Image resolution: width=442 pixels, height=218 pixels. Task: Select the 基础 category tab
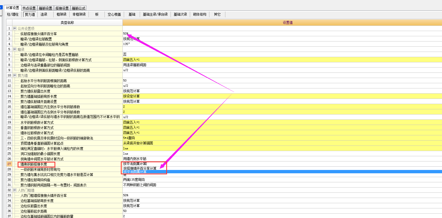132,15
